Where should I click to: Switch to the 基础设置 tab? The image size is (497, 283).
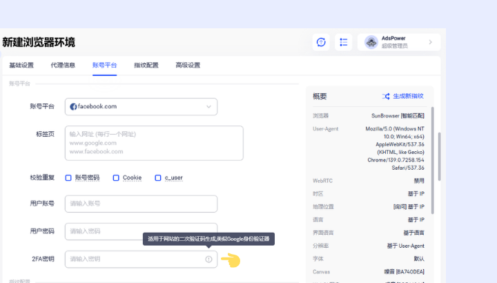pyautogui.click(x=21, y=66)
